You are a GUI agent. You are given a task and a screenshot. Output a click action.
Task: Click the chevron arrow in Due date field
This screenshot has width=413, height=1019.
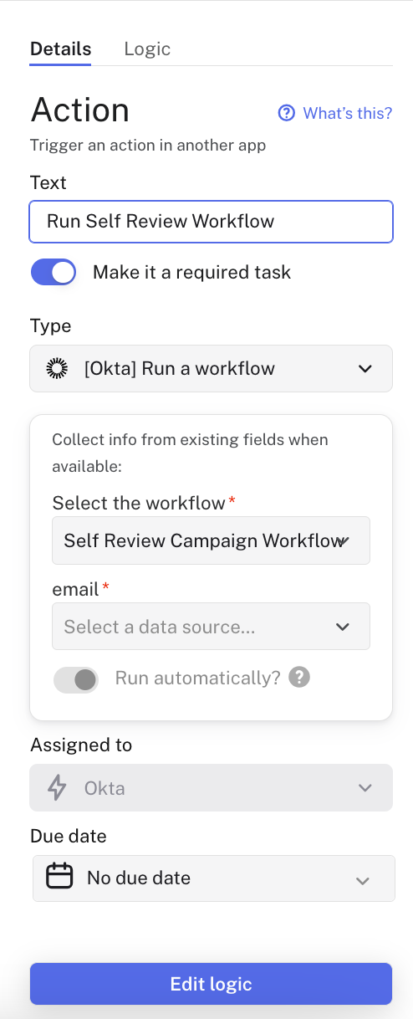pyautogui.click(x=362, y=880)
